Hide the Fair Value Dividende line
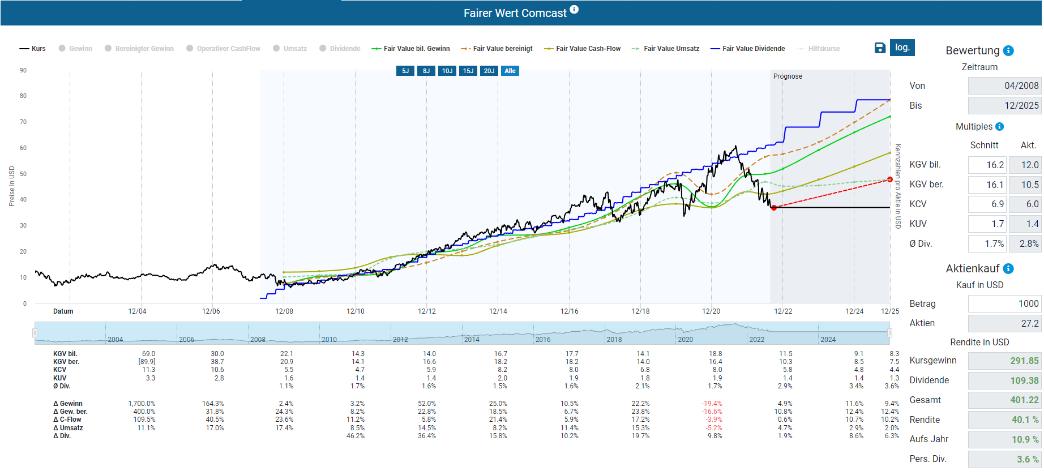1044x475 pixels. pyautogui.click(x=747, y=49)
